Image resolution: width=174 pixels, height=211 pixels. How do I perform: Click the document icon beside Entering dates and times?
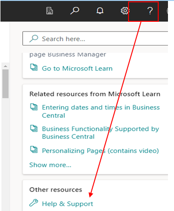(x=34, y=107)
